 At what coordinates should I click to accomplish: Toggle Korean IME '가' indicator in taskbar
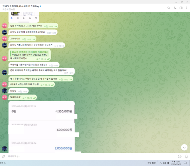168,163
